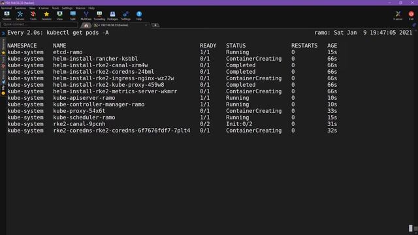Click the X server icon at right
The width and height of the screenshot is (418, 235).
(398, 16)
